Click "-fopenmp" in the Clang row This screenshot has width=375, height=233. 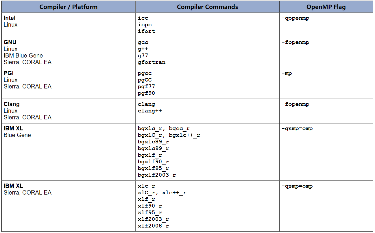click(x=295, y=104)
